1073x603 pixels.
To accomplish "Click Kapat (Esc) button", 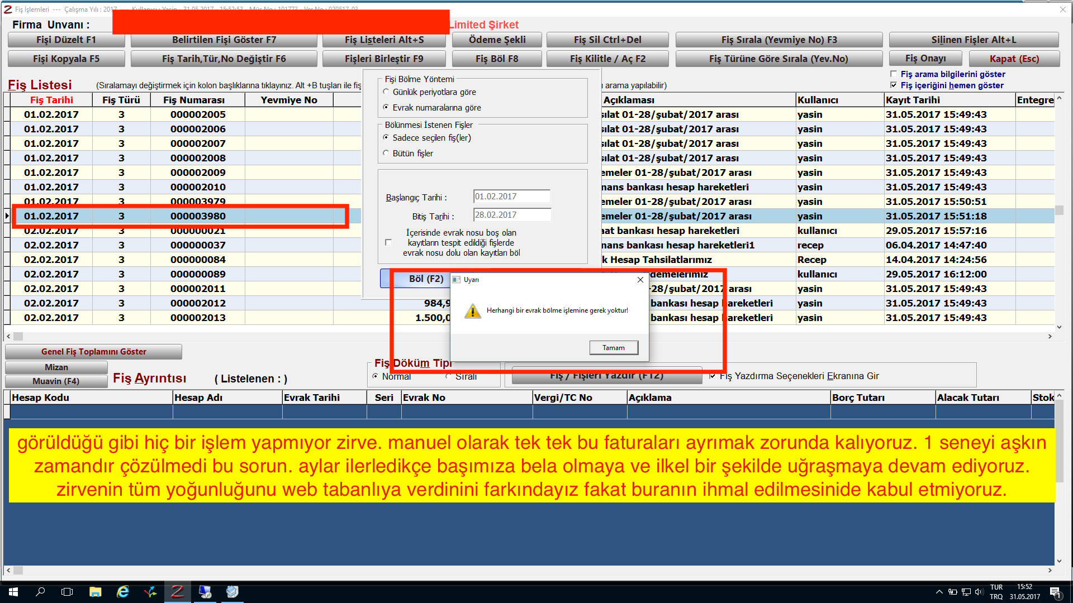I will (x=1014, y=59).
